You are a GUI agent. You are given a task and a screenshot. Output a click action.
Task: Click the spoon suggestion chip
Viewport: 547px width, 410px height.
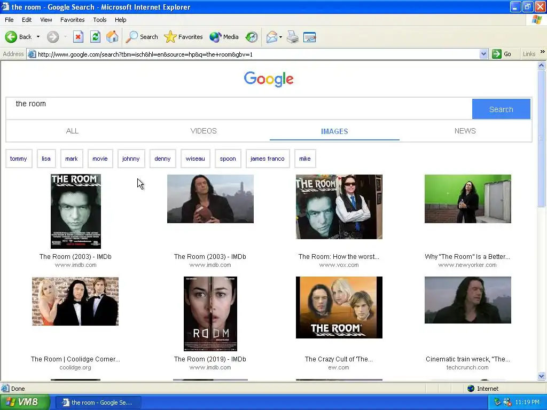[228, 159]
